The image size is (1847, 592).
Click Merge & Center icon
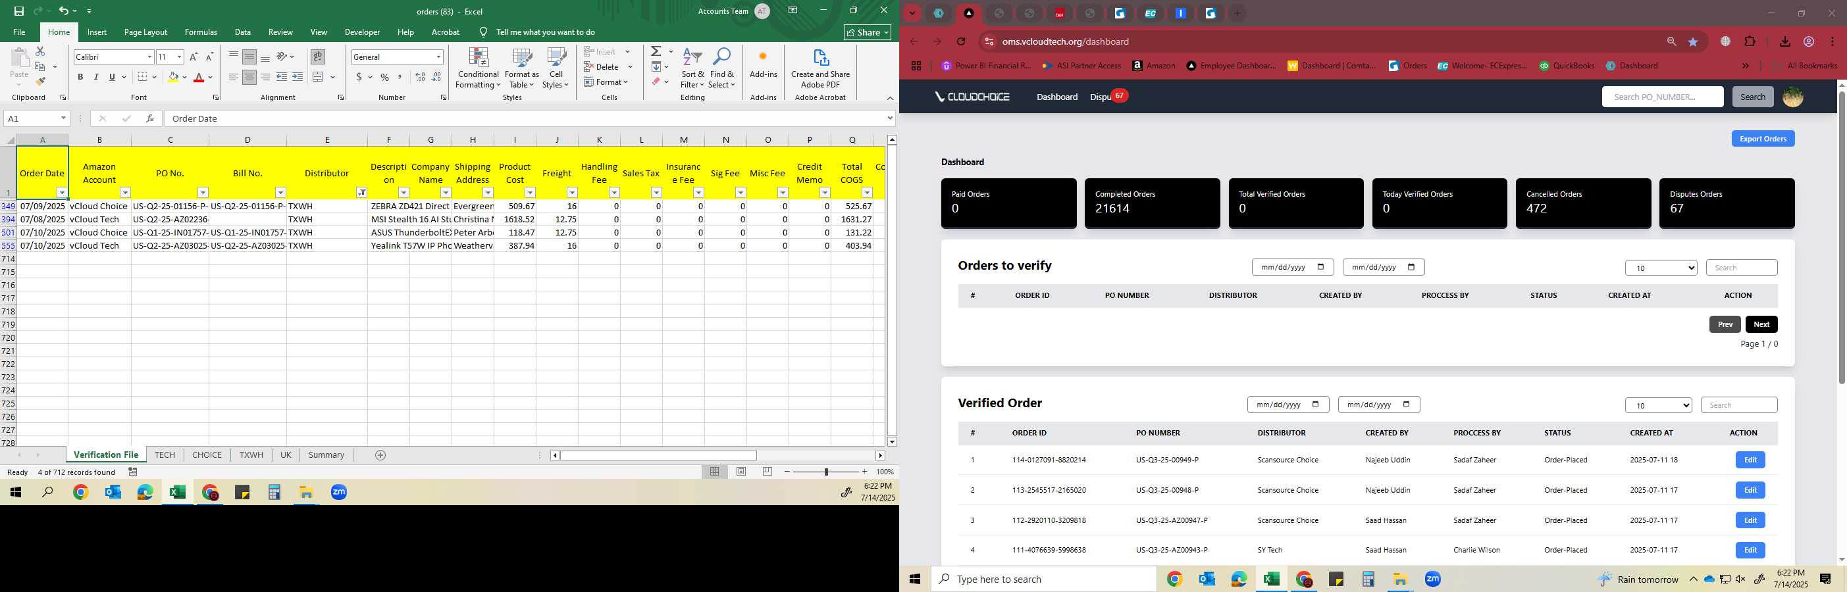coord(319,78)
